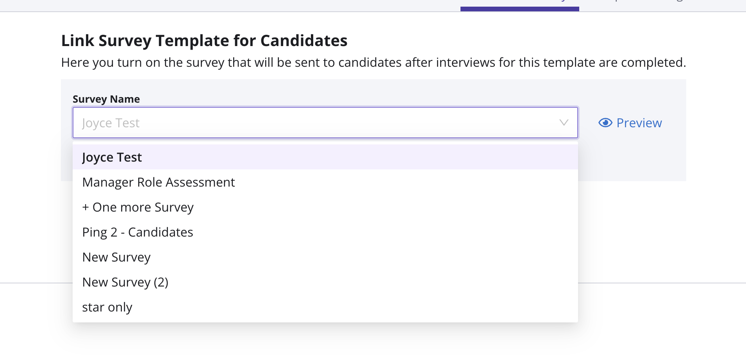Select Ping 2 - Candidates survey
The image size is (746, 356).
pyautogui.click(x=137, y=232)
